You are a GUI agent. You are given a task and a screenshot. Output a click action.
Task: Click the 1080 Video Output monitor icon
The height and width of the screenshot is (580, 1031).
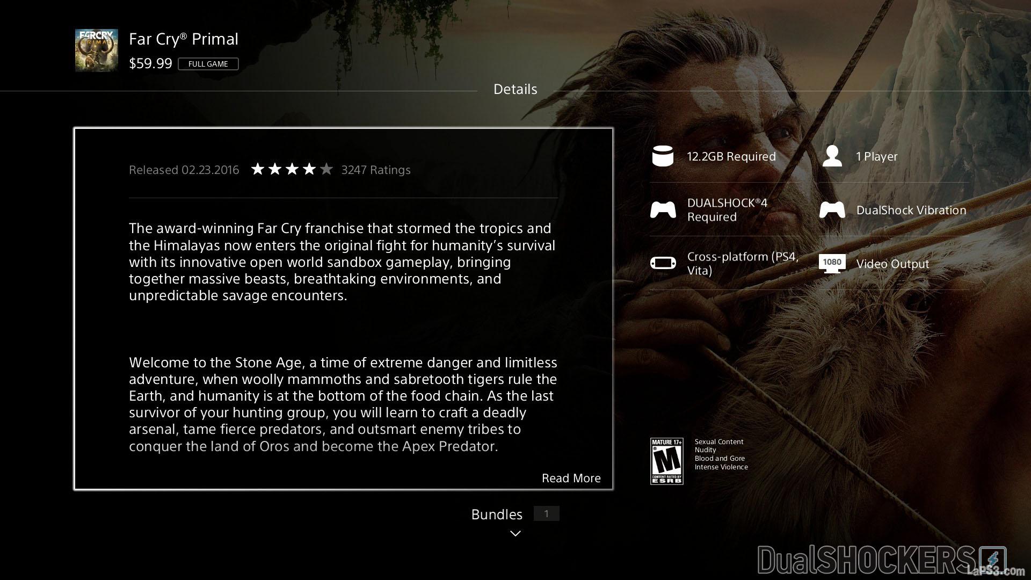(x=832, y=263)
